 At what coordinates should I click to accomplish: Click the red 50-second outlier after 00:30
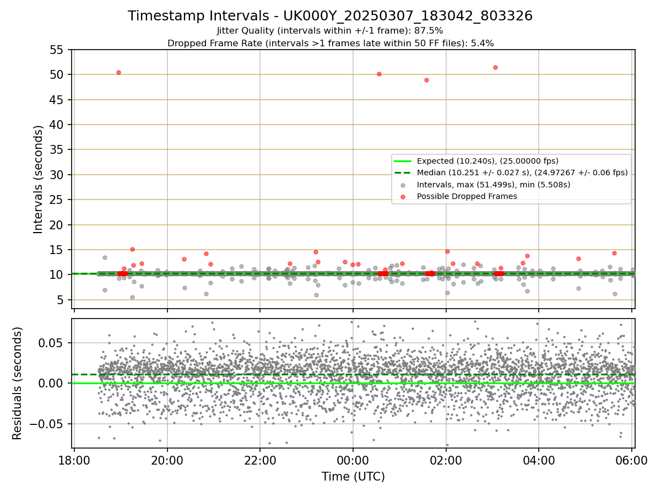[379, 74]
